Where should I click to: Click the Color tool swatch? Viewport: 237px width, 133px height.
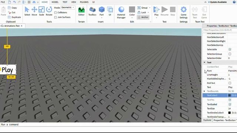(132, 10)
